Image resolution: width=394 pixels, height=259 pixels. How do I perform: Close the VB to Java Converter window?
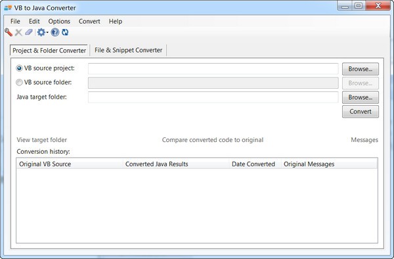378,5
